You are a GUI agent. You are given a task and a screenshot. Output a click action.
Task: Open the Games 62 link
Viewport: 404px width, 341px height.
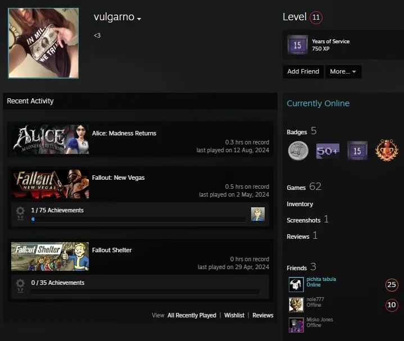pyautogui.click(x=304, y=187)
